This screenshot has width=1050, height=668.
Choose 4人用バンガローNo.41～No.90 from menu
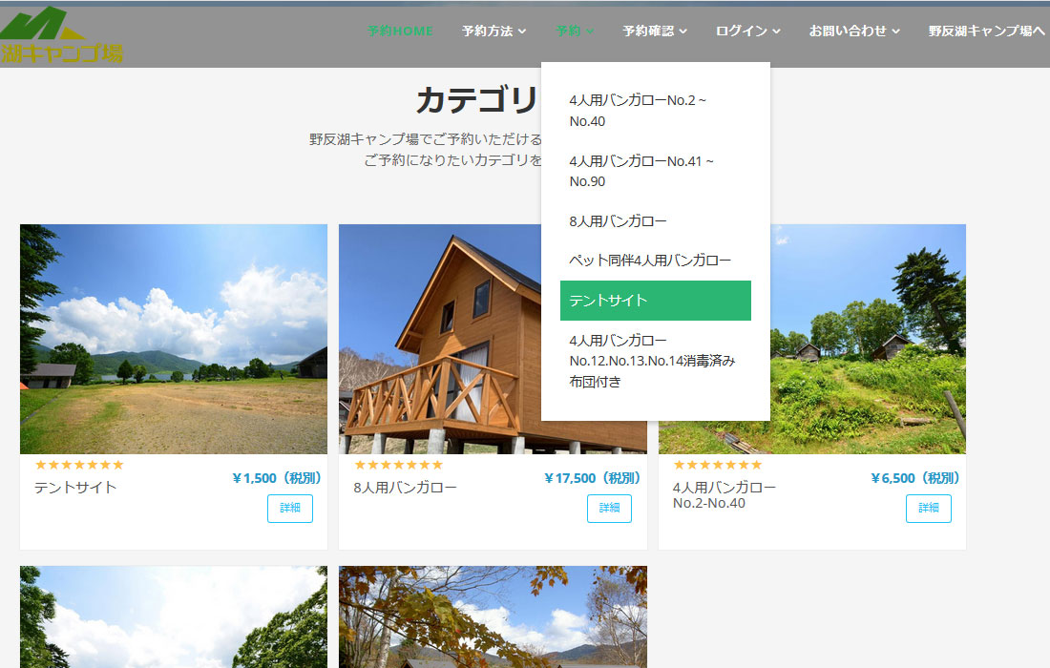(640, 171)
